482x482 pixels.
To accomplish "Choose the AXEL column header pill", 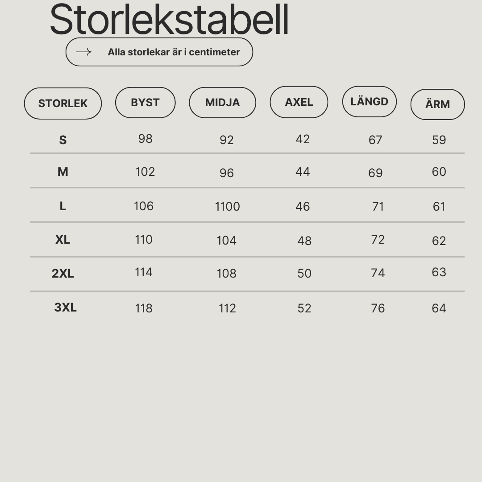I will (x=299, y=102).
